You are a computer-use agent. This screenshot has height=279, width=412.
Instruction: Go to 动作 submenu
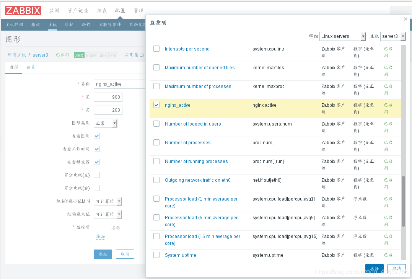point(86,25)
